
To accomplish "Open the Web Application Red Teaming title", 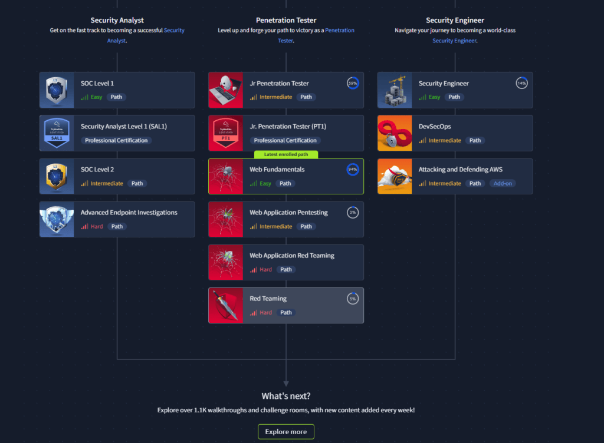I will coord(292,256).
